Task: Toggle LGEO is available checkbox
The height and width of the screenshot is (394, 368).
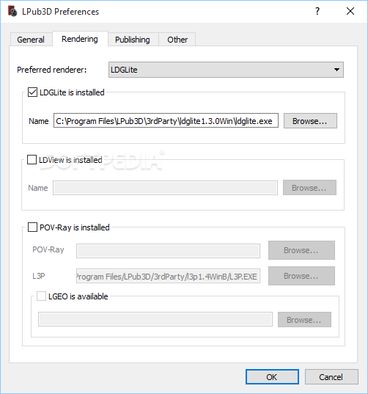Action: (42, 296)
